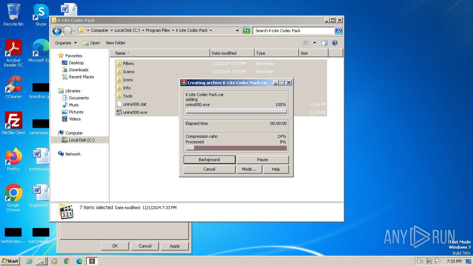The image size is (473, 266).
Task: Click Explorer Forward navigation arrow
Action: point(67,31)
